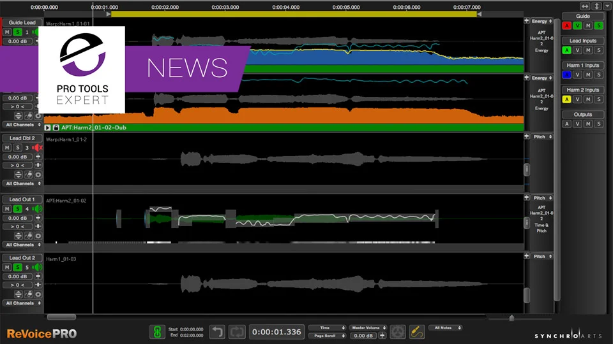Viewport: 613px width, 344px height.
Task: Click track height icon on Lead Out 1
Action: 19,236
